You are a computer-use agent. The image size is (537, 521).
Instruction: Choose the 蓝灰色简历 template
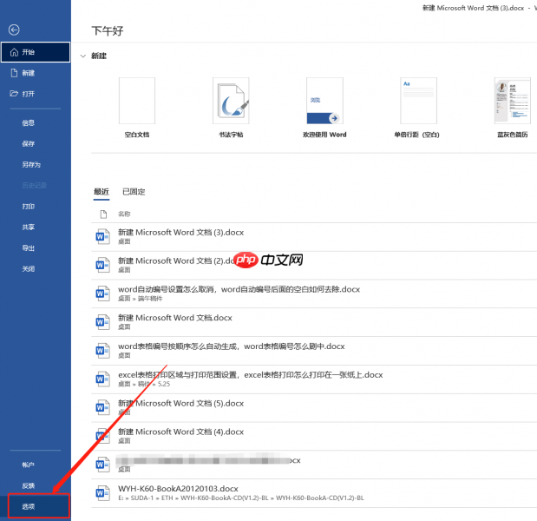(513, 101)
